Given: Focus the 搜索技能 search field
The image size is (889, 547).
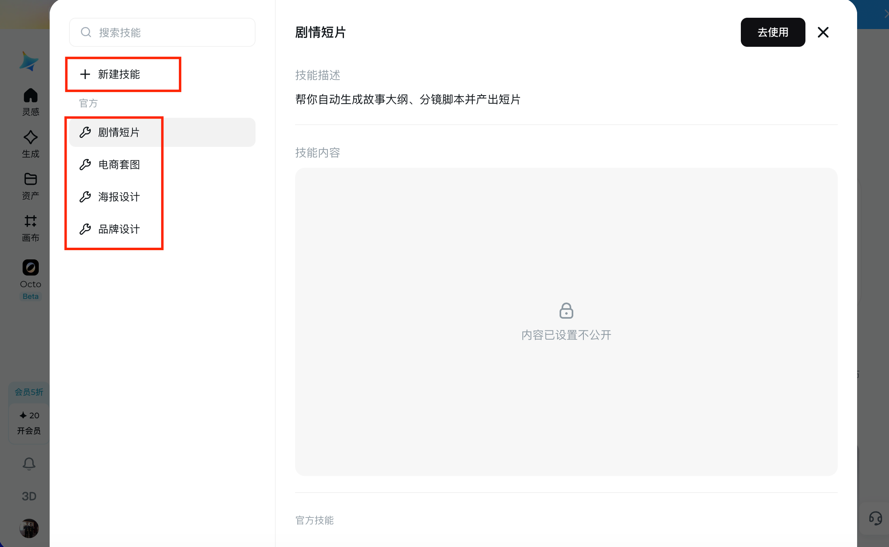Looking at the screenshot, I should coord(162,32).
